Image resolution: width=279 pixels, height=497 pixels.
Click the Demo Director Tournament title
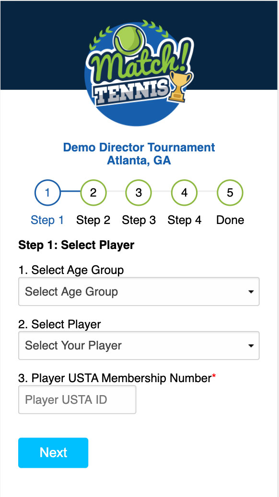[139, 148]
